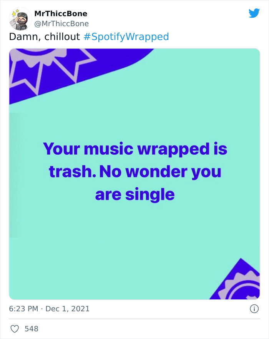
Task: Open the #SpotifyWrapped hashtag
Action: (126, 37)
